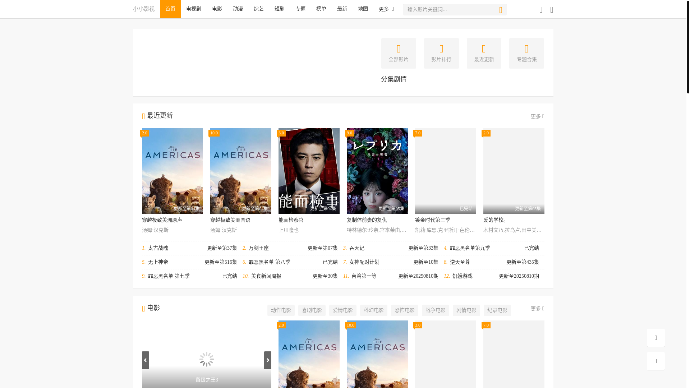Open 太古战魂 list entry
Screen dimensions: 690x388
click(x=189, y=248)
